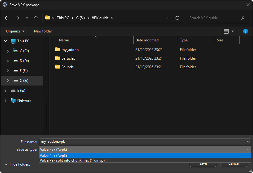Go up one folder level
The image size is (253, 173).
click(36, 18)
